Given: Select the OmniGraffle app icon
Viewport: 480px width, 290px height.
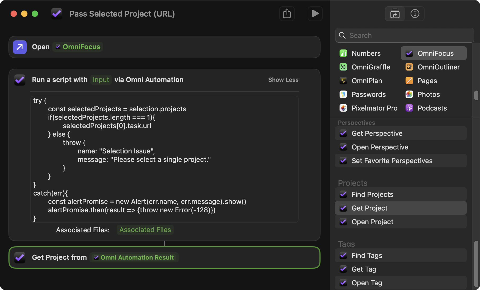Looking at the screenshot, I should (x=343, y=67).
